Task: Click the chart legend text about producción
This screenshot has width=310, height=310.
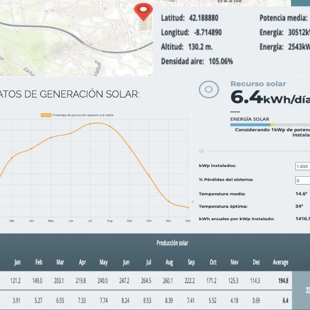Action: 83,115
